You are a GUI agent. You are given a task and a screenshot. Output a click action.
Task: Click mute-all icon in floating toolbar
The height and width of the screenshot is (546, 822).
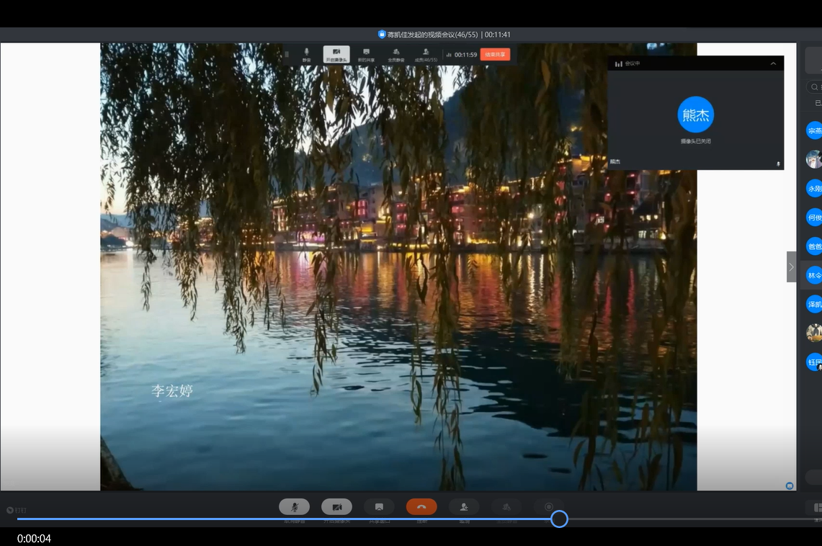[396, 54]
